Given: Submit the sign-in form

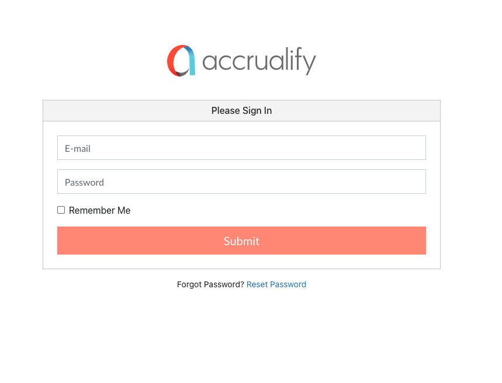Looking at the screenshot, I should click(241, 241).
